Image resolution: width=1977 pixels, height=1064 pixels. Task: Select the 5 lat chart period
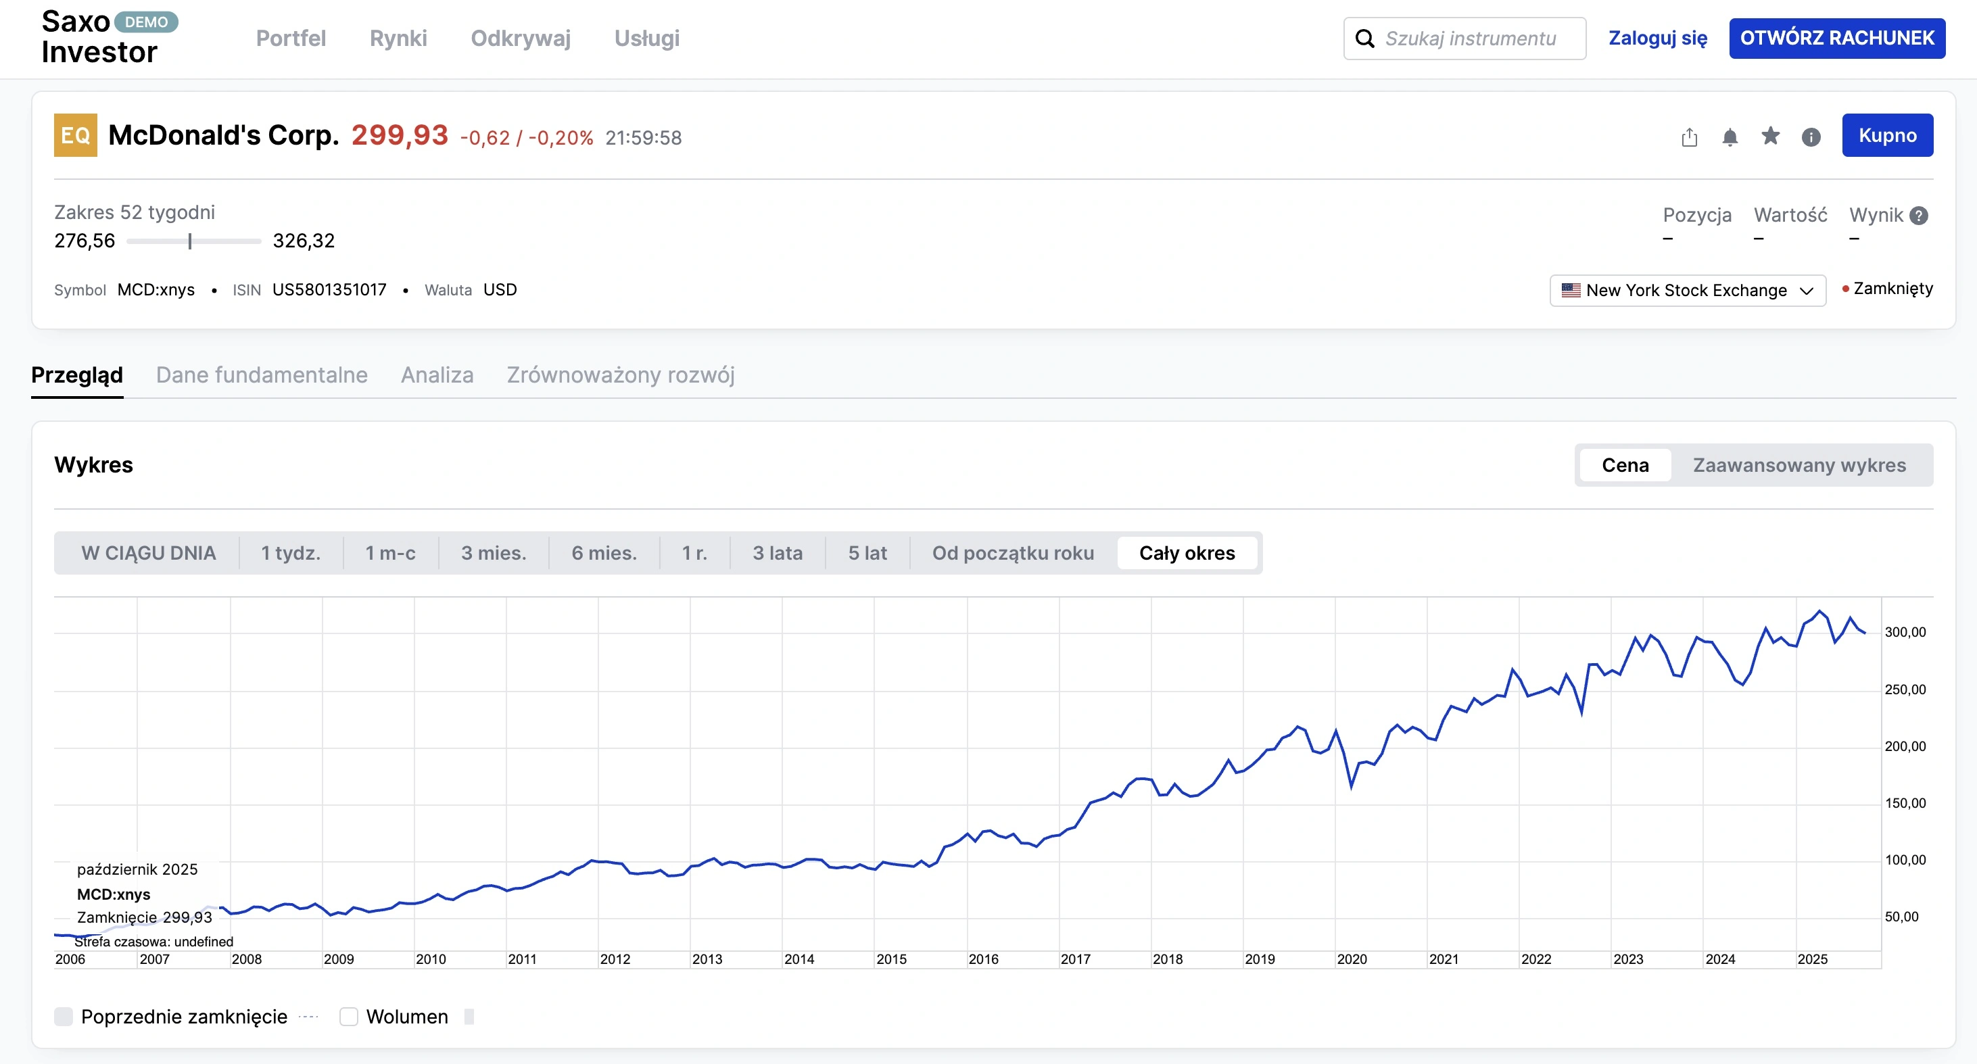[x=867, y=553]
